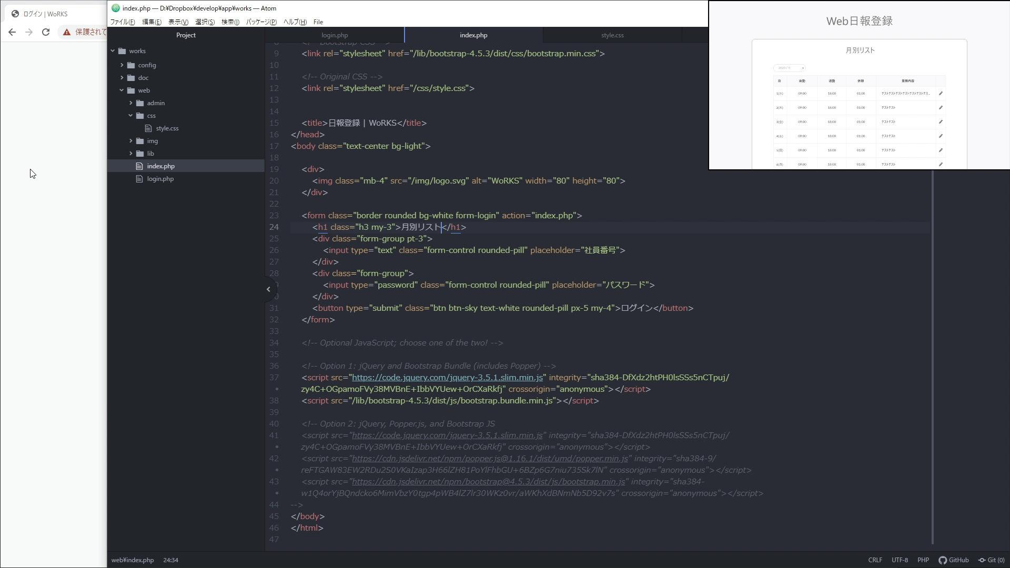Click web¥index.php path in status bar
Image resolution: width=1010 pixels, height=568 pixels.
point(133,560)
